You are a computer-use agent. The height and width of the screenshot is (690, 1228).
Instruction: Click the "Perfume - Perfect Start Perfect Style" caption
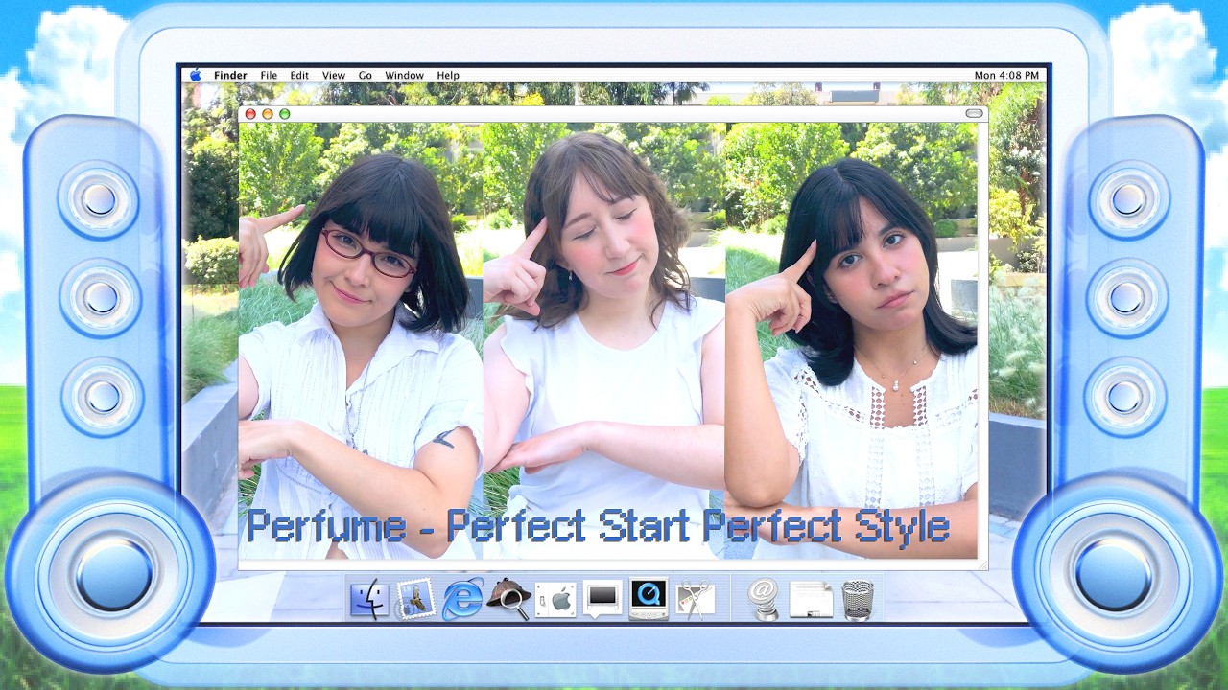pyautogui.click(x=598, y=527)
